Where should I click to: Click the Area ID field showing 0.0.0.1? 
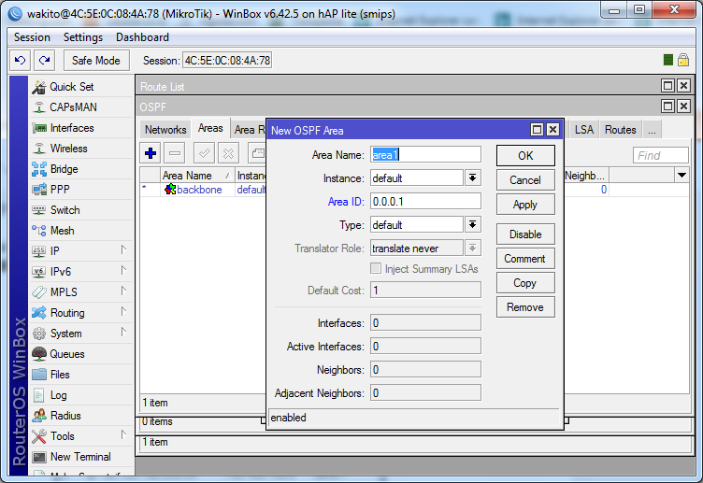(425, 201)
